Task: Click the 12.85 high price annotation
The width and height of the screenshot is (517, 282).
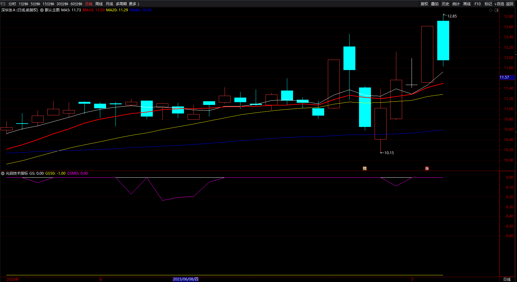Action: click(x=452, y=16)
